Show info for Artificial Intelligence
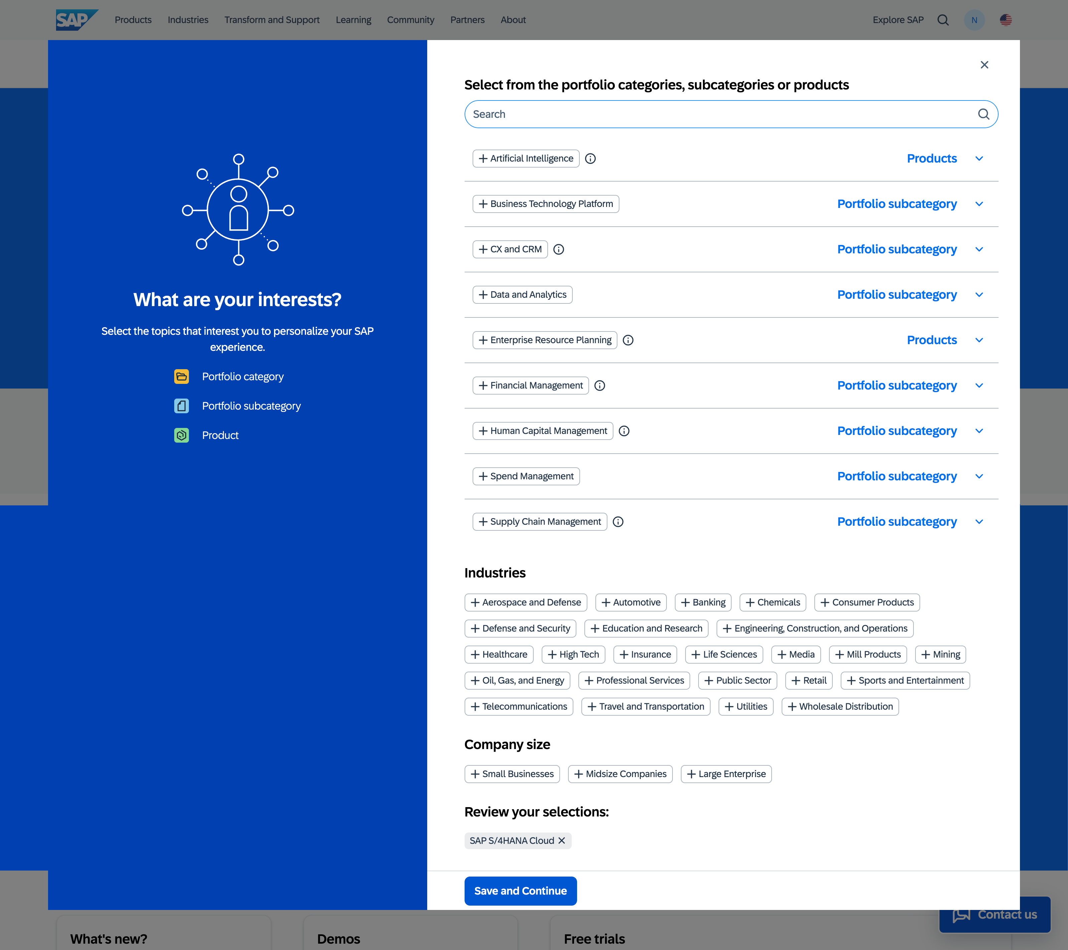Image resolution: width=1068 pixels, height=950 pixels. click(x=590, y=158)
